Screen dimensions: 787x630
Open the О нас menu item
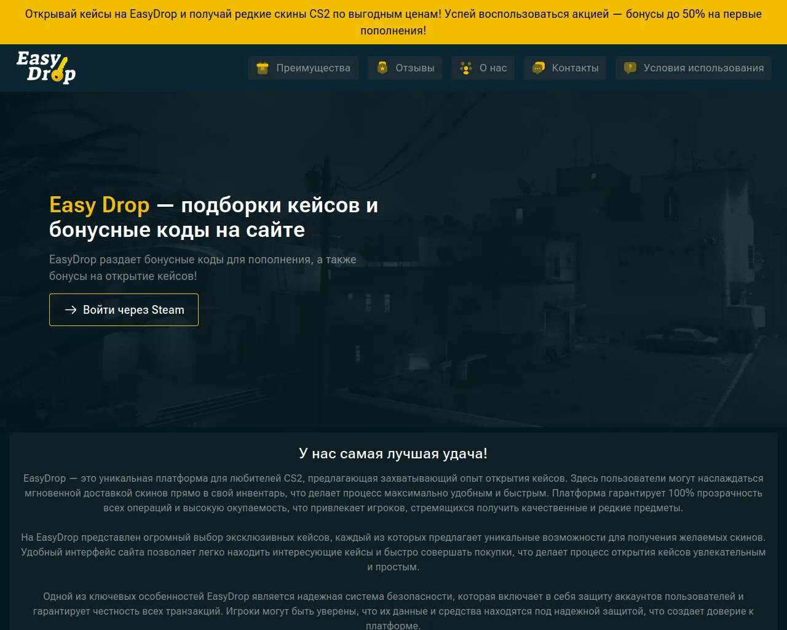493,68
